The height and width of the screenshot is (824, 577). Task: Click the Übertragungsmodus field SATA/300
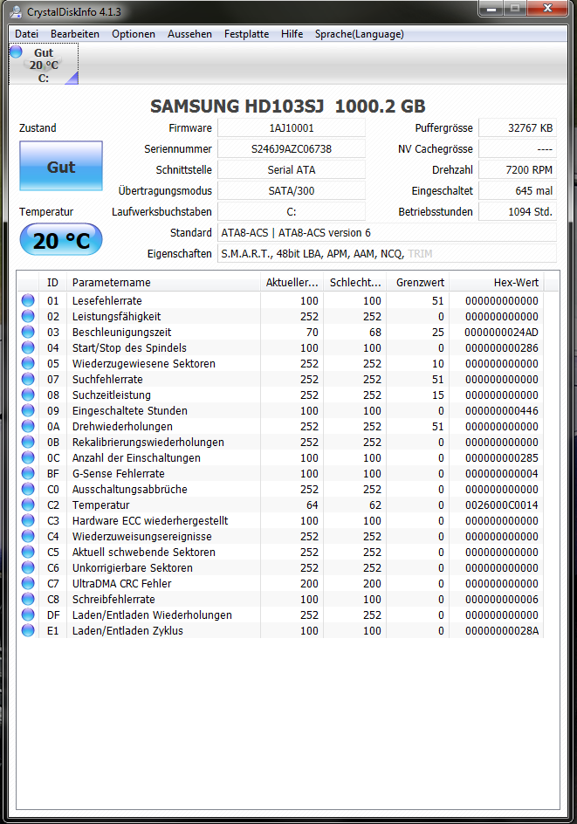click(292, 191)
